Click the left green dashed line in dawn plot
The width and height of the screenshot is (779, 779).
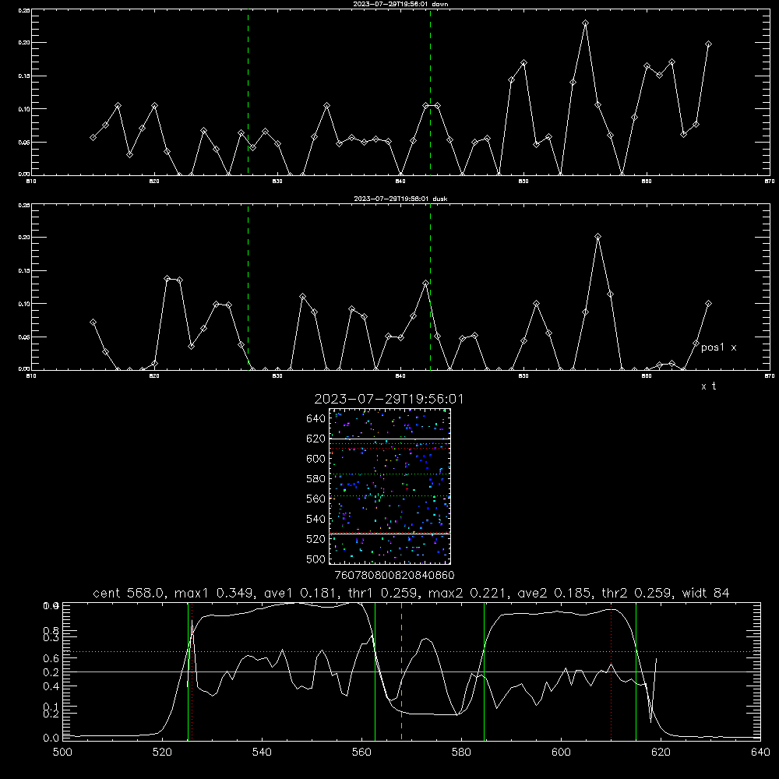click(x=249, y=92)
